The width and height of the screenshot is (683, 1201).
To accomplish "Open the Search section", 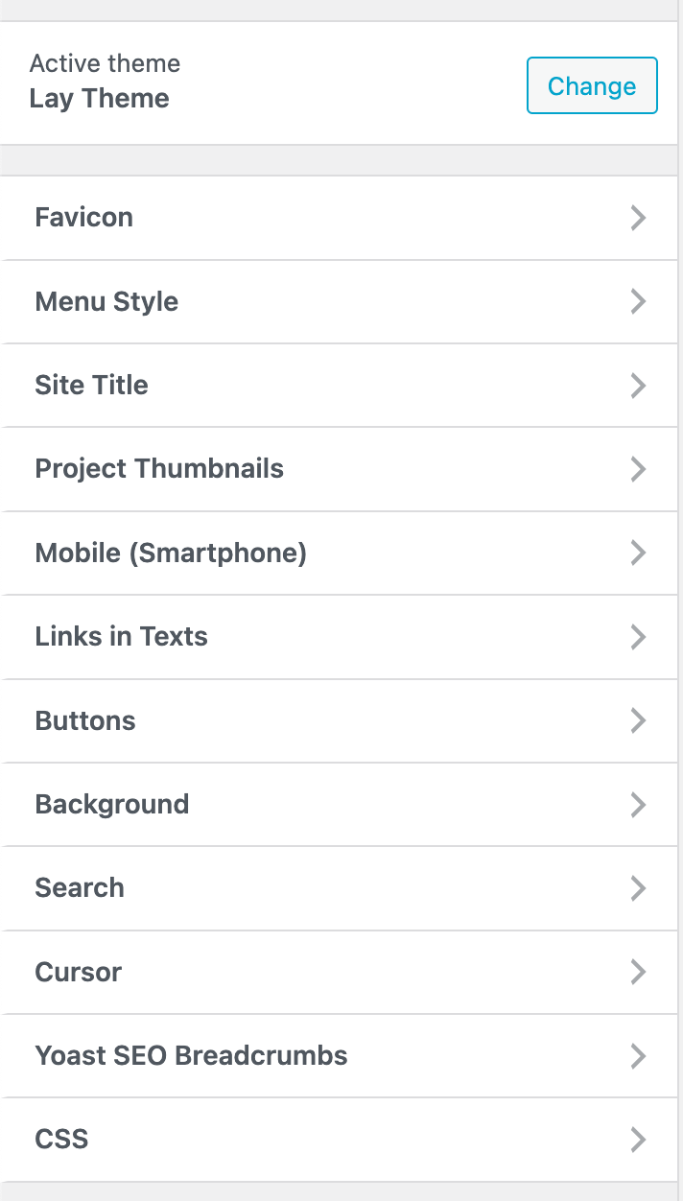I will (80, 888).
